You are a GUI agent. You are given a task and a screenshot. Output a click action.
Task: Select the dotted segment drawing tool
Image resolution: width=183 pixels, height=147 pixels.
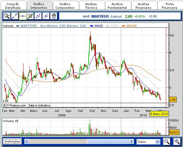[38, 16]
